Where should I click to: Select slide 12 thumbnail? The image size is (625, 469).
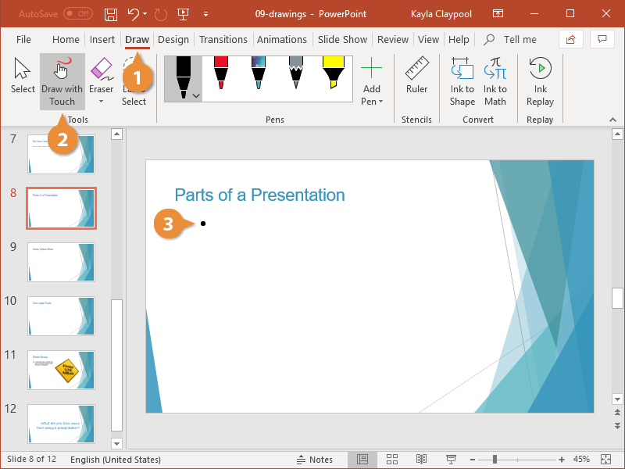pos(61,424)
